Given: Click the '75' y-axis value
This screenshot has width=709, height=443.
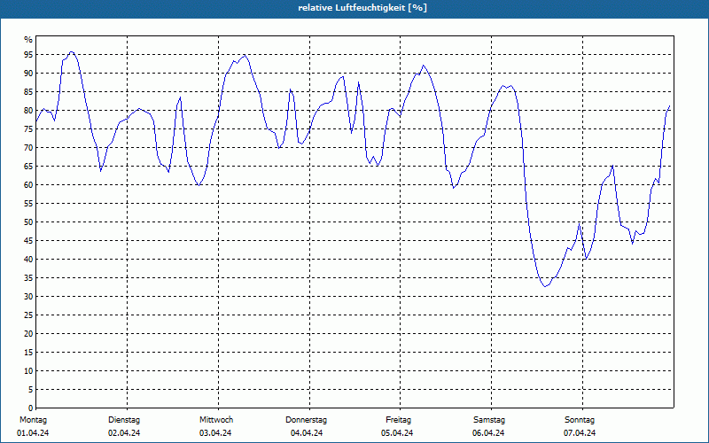Looking at the screenshot, I should click(28, 128).
